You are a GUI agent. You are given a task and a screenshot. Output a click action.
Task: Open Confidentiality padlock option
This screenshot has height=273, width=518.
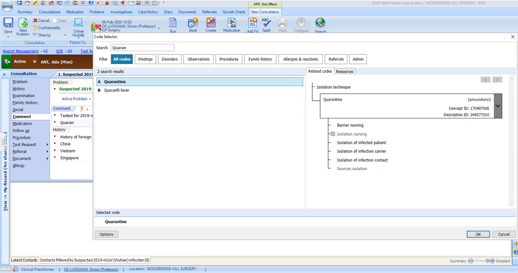coord(47,28)
